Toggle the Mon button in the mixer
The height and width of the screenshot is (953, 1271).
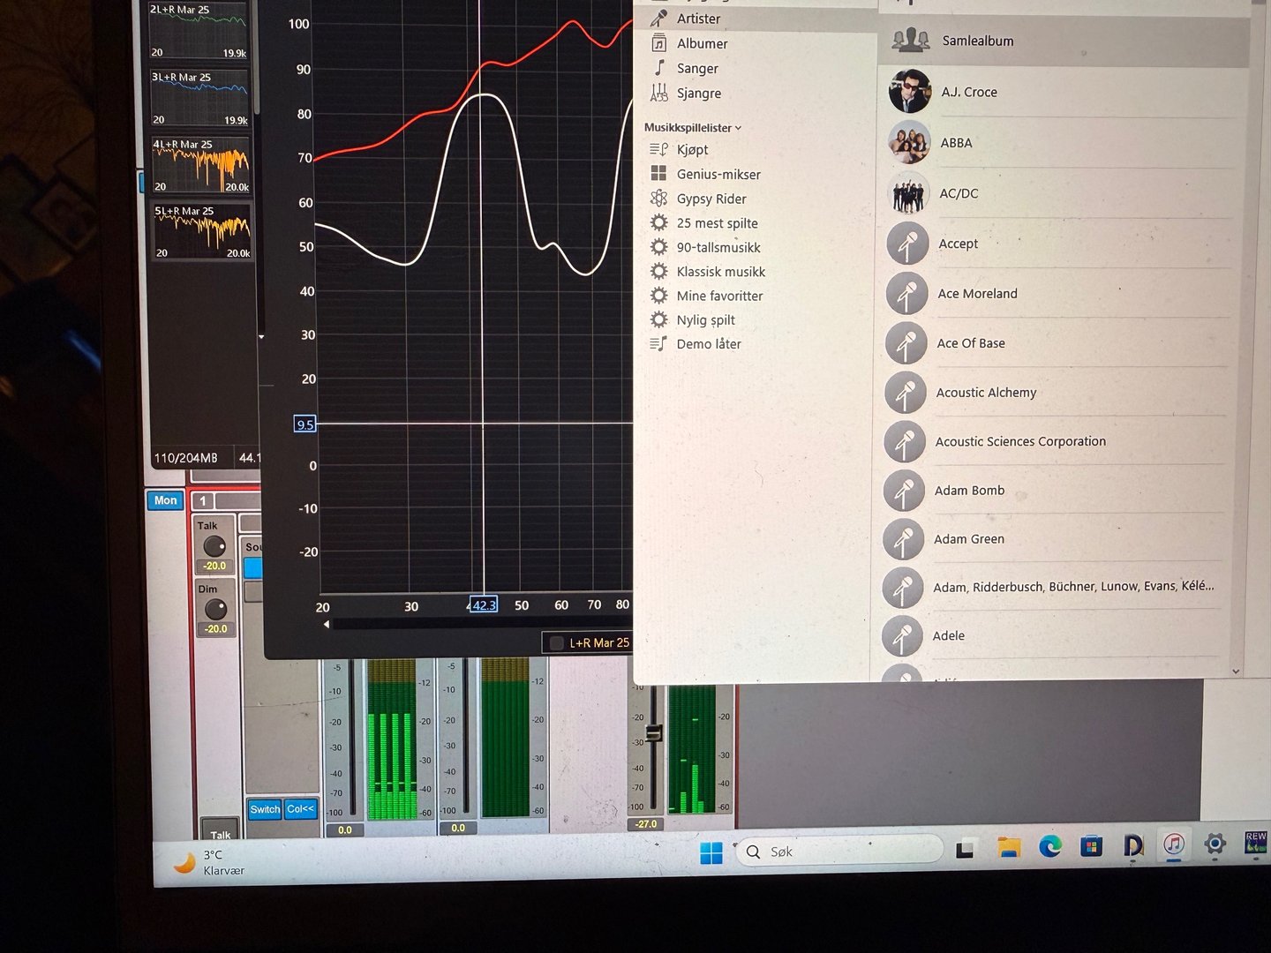tap(166, 500)
